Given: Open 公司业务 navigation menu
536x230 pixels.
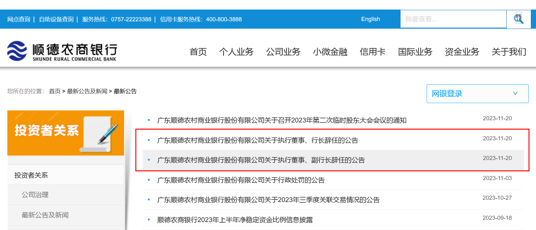Looking at the screenshot, I should pyautogui.click(x=283, y=52).
